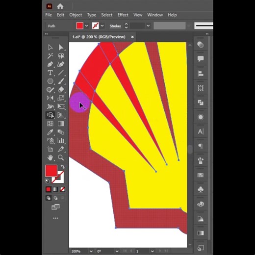Click stroke swatch in control bar
This screenshot has width=255, height=255.
[x=96, y=26]
